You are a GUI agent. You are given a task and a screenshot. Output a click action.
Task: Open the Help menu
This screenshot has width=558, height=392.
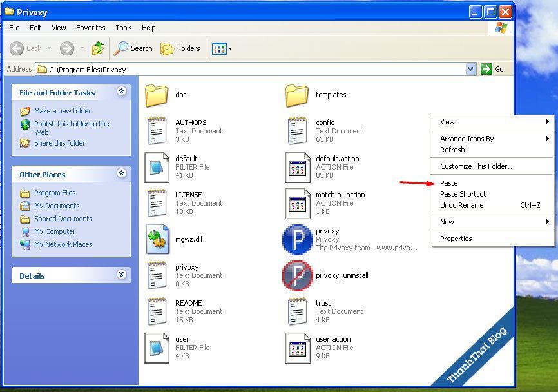[x=148, y=28]
